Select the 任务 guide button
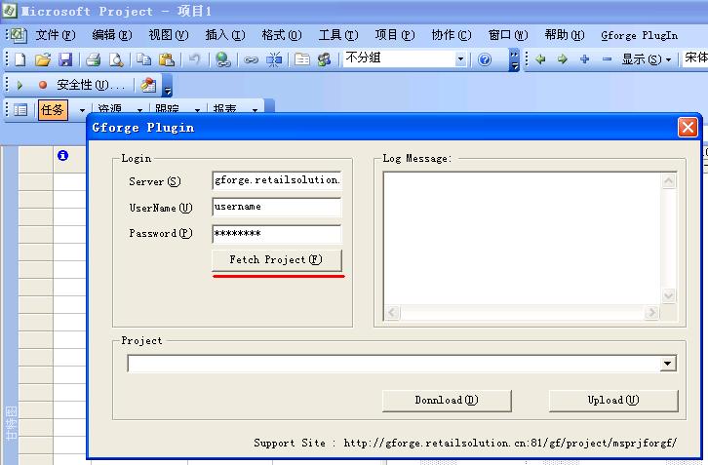 [53, 110]
